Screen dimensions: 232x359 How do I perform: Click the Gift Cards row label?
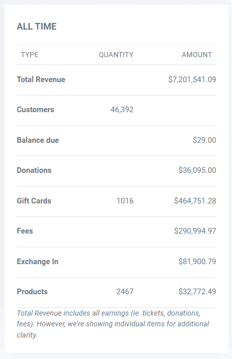pyautogui.click(x=34, y=201)
